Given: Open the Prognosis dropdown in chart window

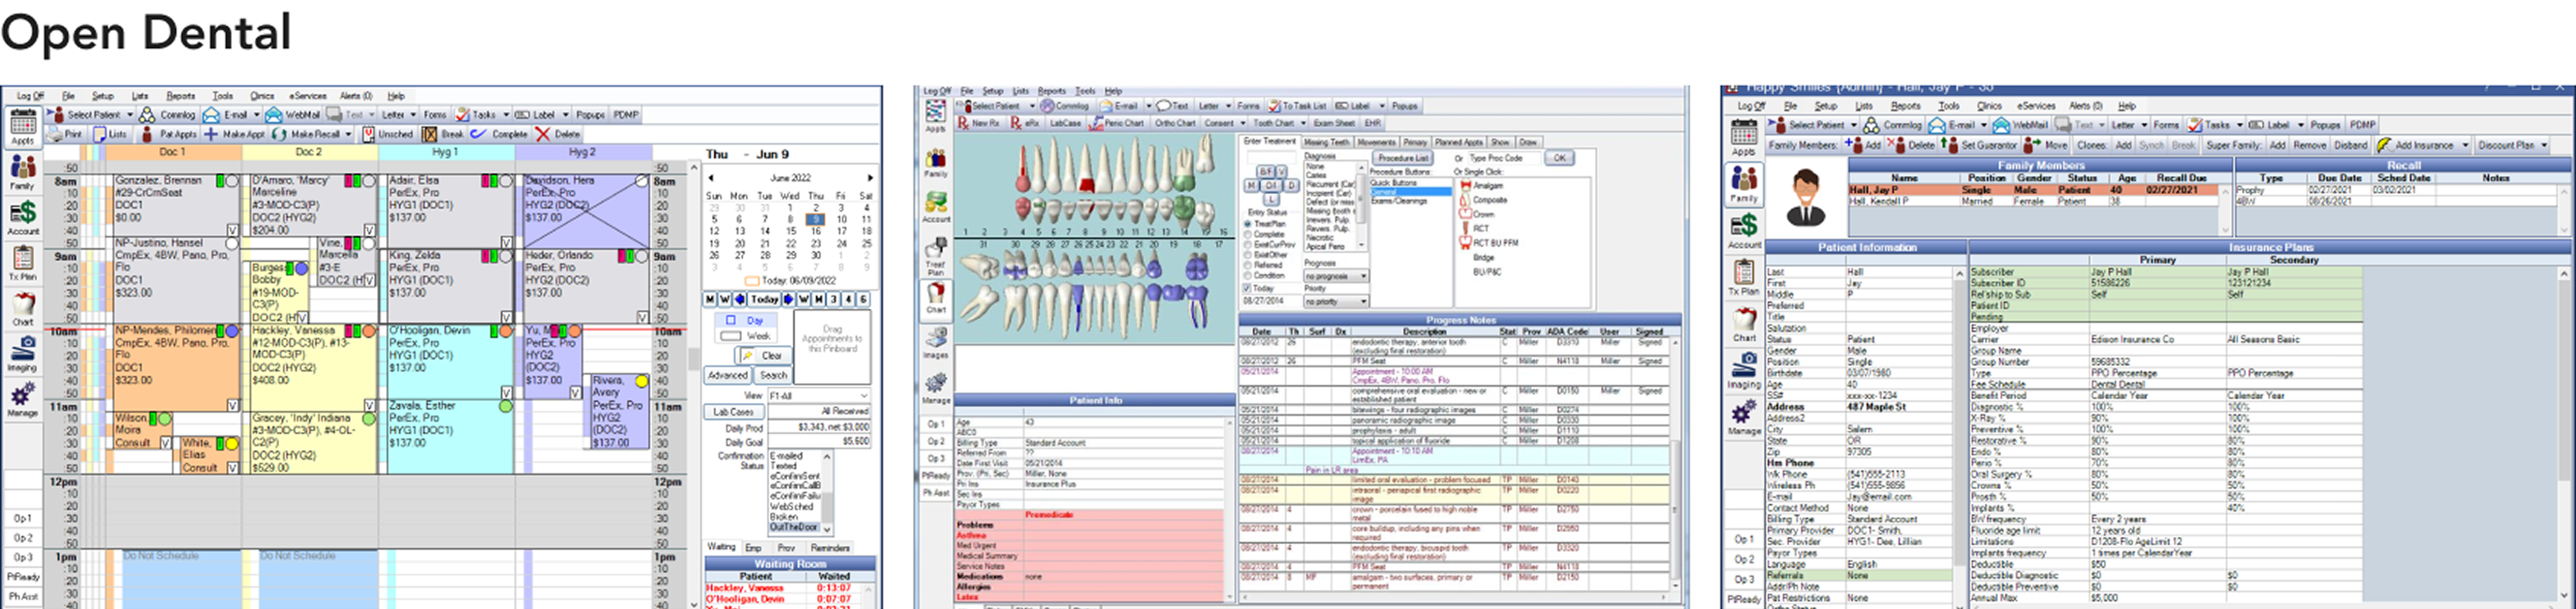Looking at the screenshot, I should 1336,276.
